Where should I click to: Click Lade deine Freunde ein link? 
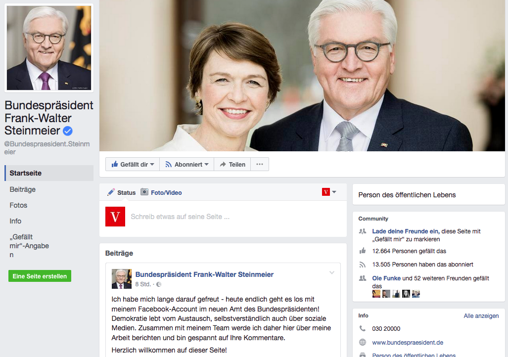(406, 231)
